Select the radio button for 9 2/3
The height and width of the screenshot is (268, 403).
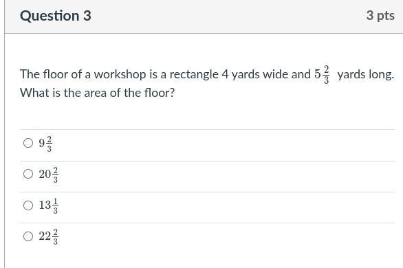coord(28,143)
